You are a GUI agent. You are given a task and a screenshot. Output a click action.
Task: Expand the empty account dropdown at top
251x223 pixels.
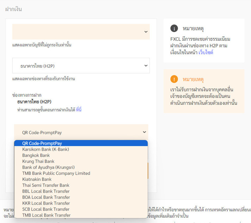(81, 32)
